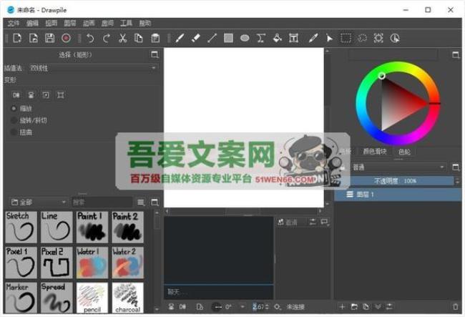Click the hue ring of the color wheel
Image resolution: width=465 pixels, height=317 pixels.
point(361,104)
